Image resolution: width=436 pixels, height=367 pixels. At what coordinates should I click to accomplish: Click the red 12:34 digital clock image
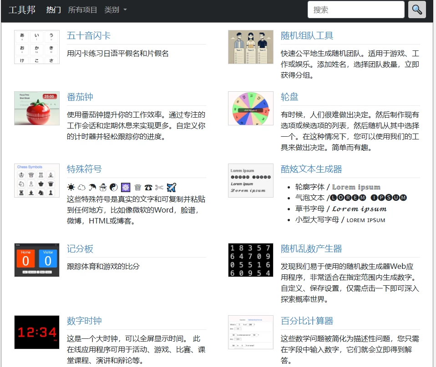36,332
